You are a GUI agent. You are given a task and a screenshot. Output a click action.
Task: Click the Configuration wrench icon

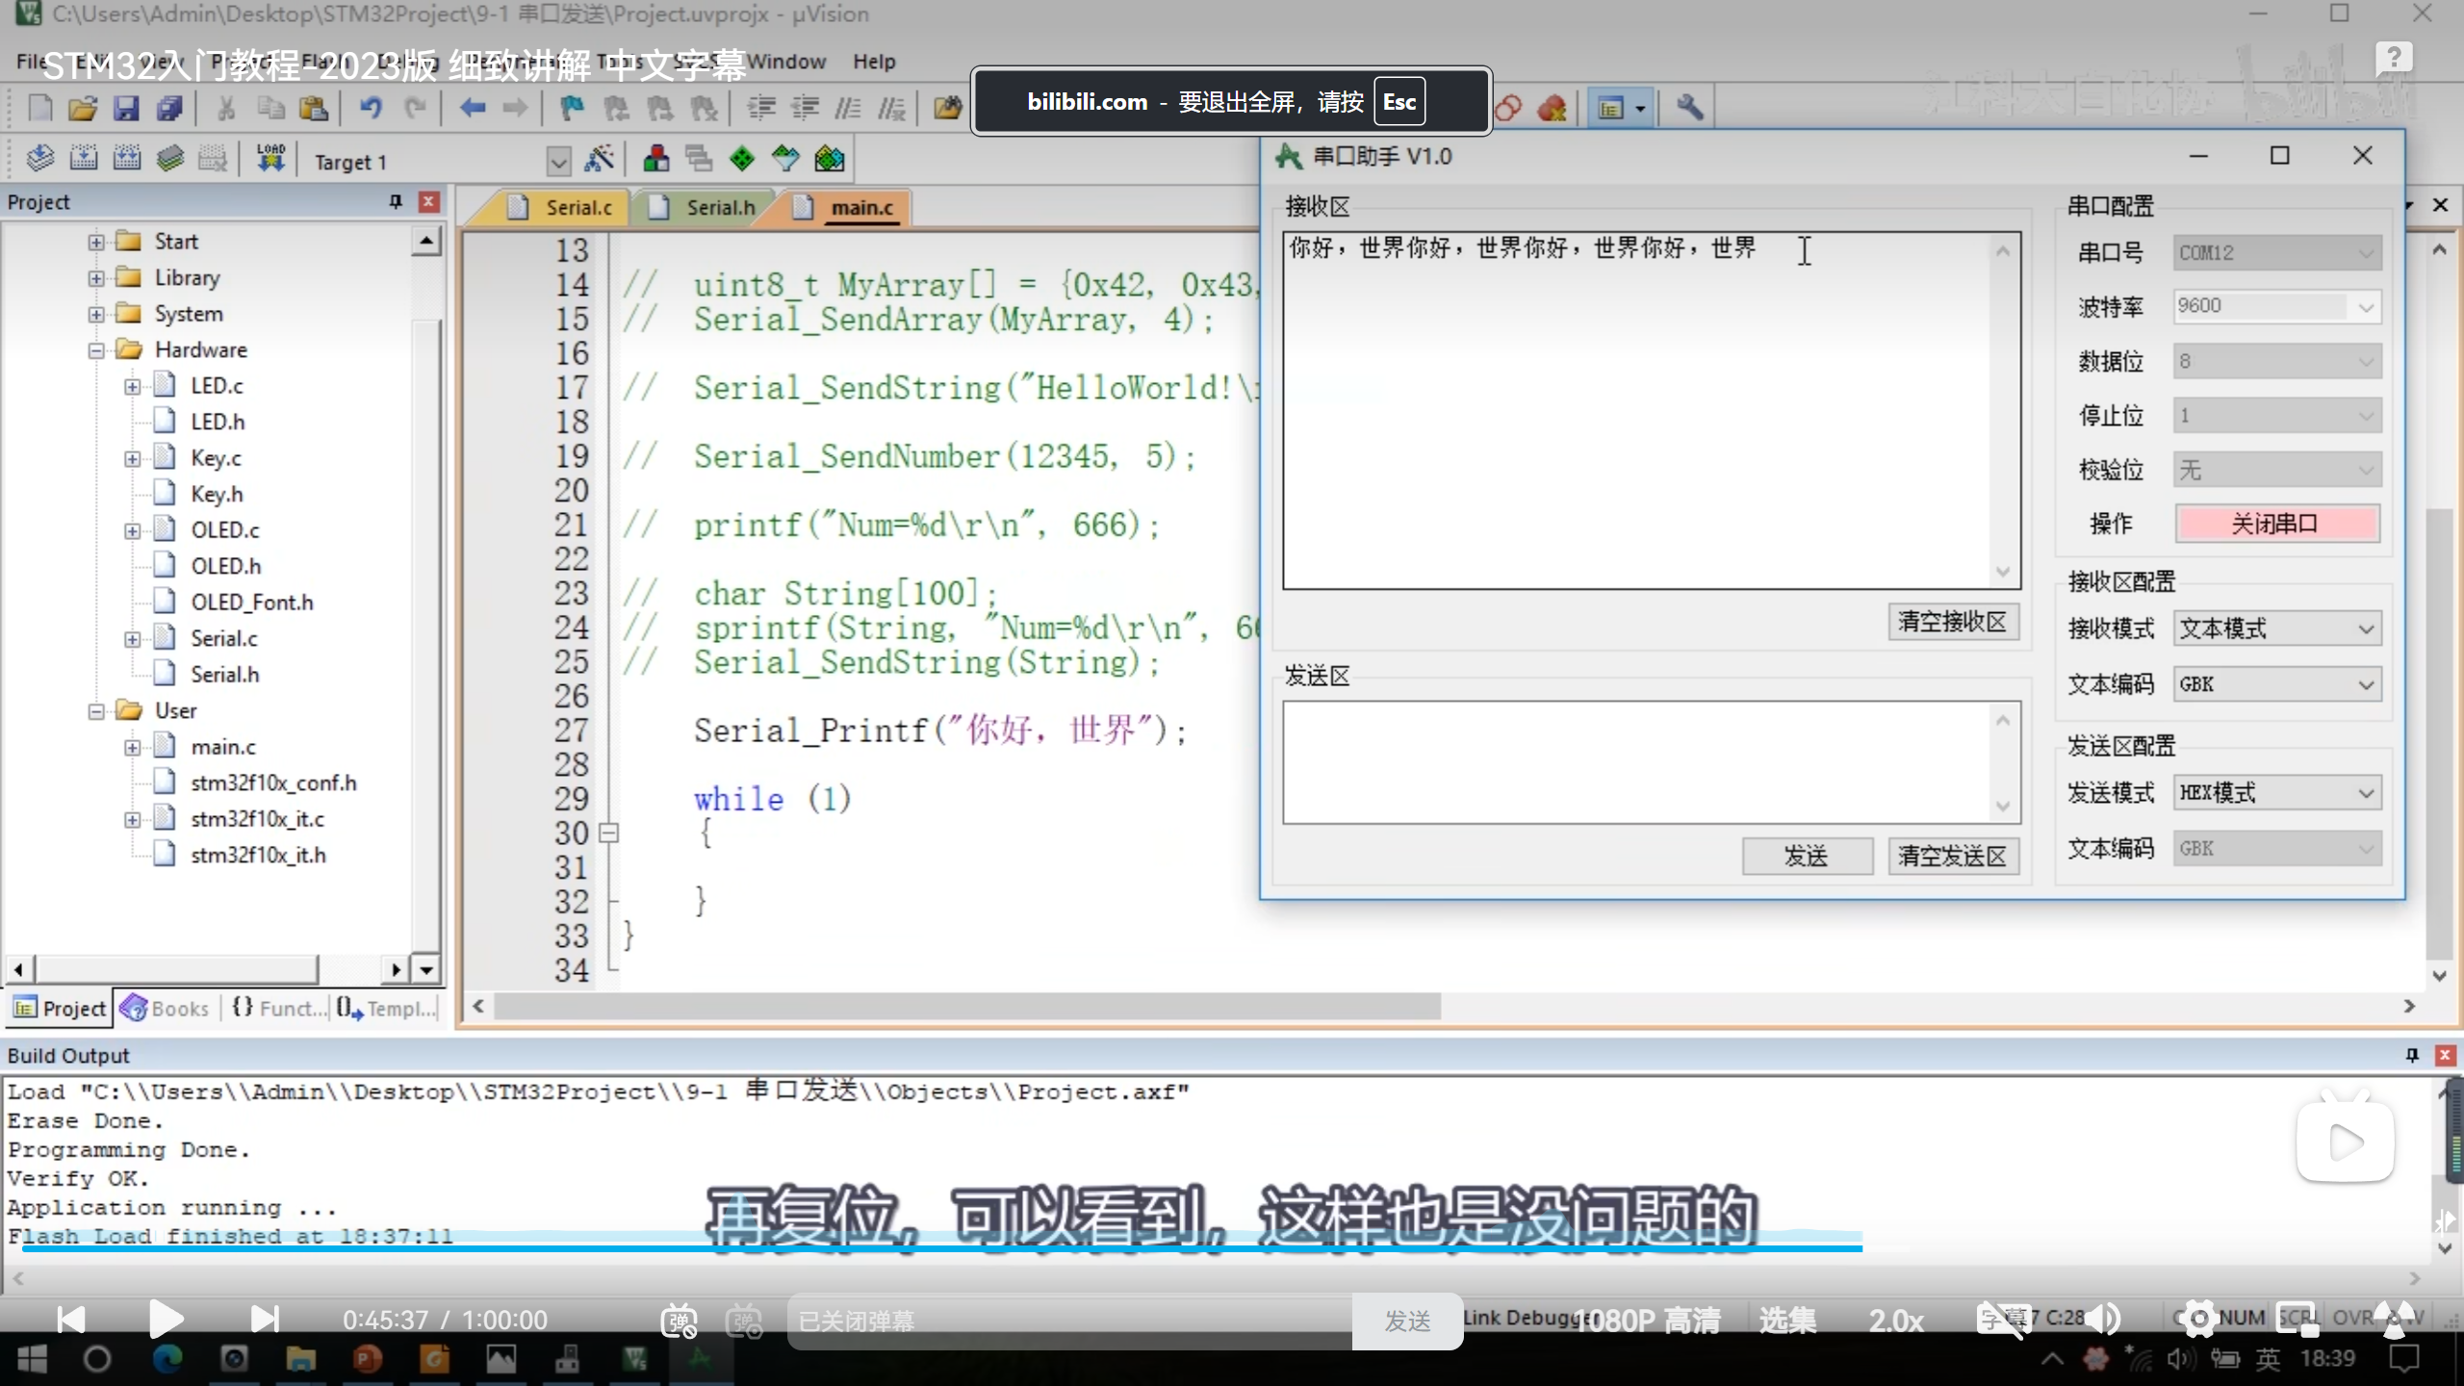click(1689, 108)
